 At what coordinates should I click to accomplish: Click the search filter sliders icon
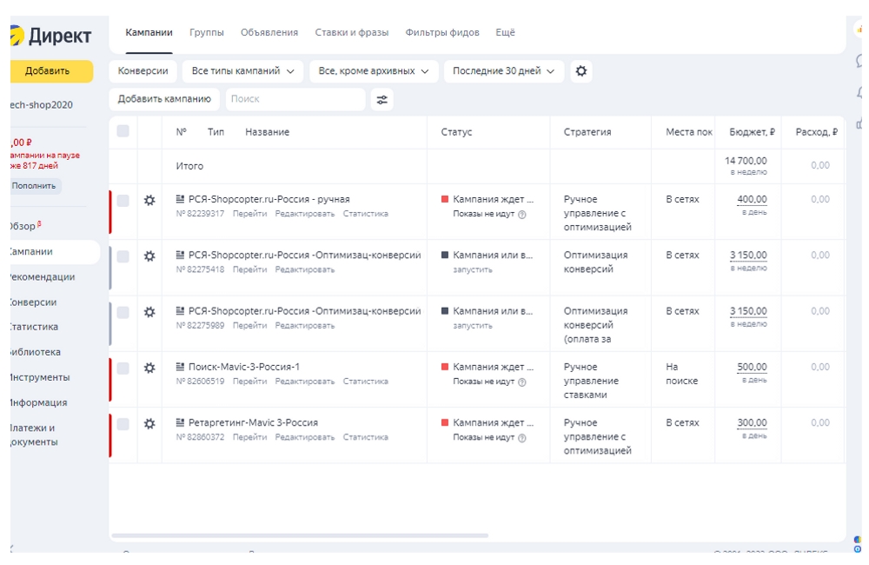pos(381,99)
